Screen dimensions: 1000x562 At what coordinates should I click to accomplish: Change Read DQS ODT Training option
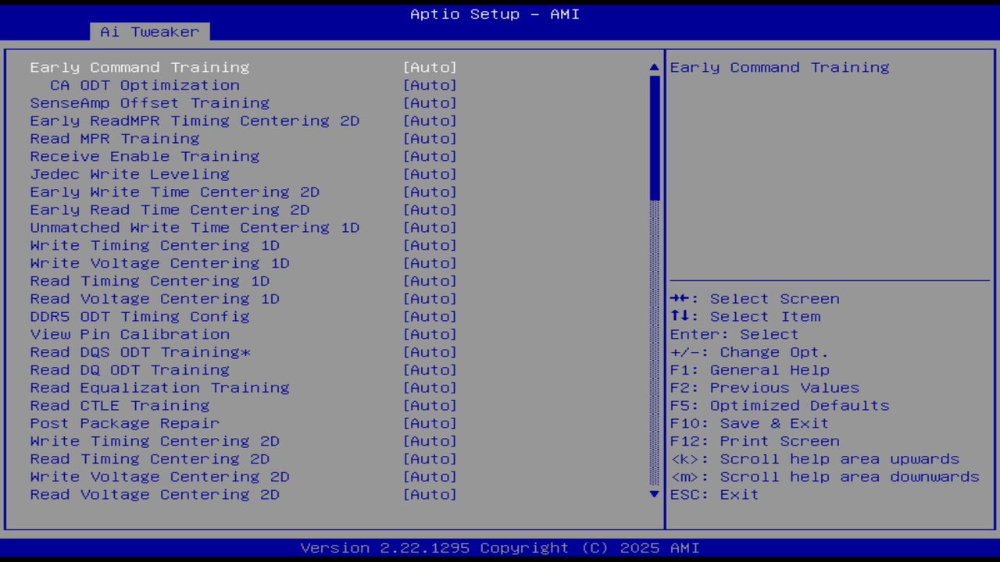coord(430,352)
